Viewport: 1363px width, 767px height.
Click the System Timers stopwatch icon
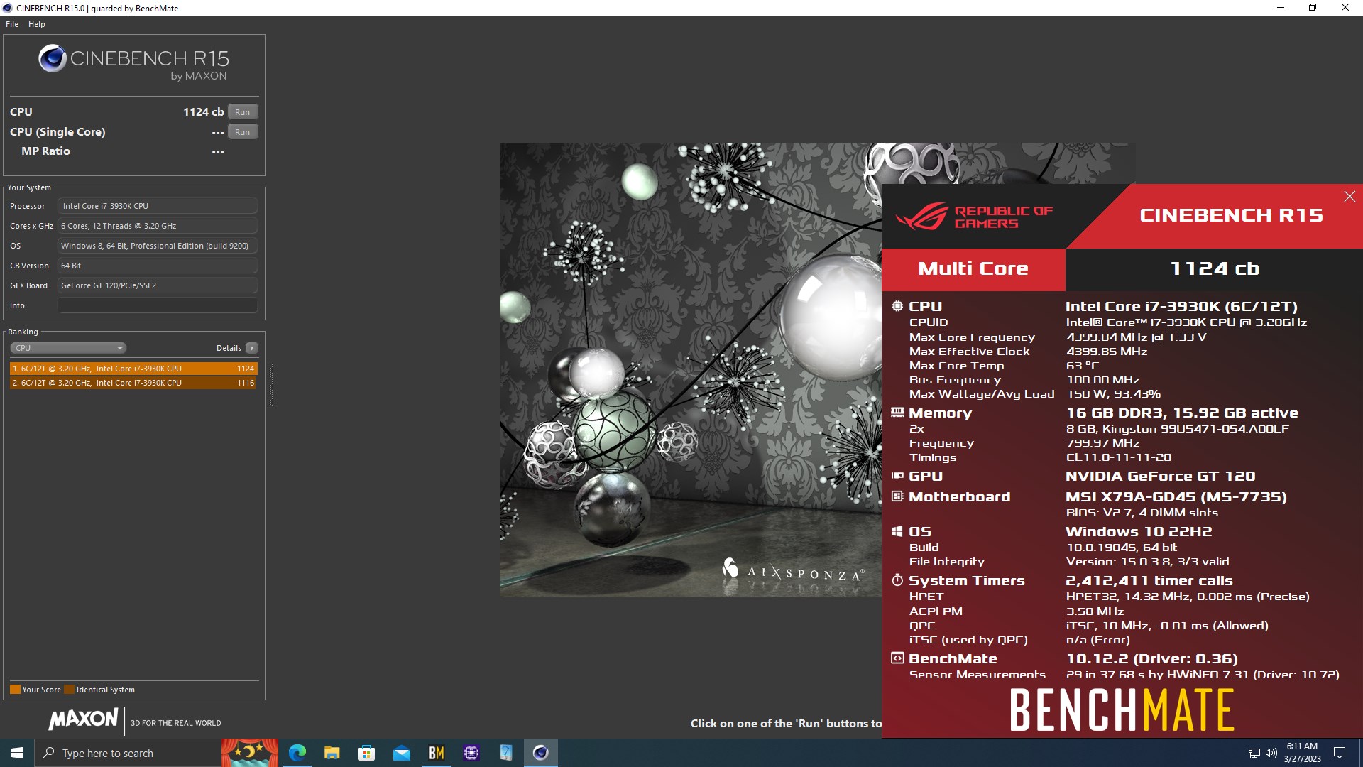pos(897,580)
